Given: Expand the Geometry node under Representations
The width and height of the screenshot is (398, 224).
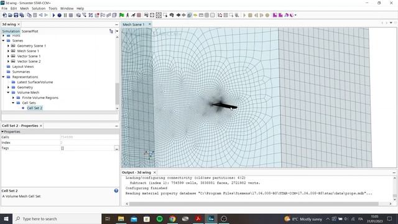Looking at the screenshot, I should (x=8, y=87).
